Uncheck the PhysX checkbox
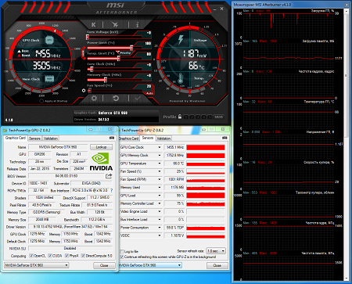The height and width of the screenshot is (284, 352). click(x=66, y=256)
